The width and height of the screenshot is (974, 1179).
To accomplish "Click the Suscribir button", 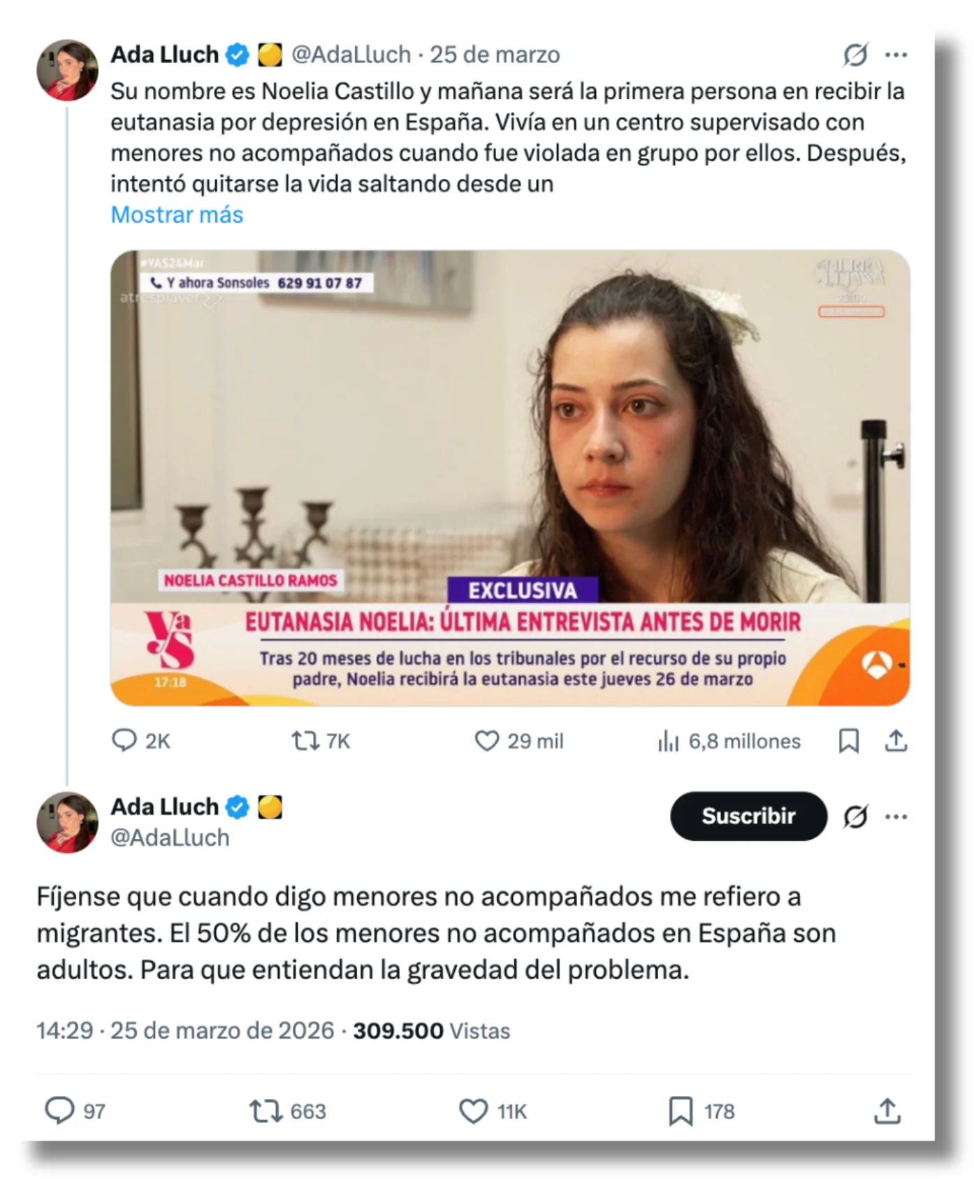I will pos(748,816).
